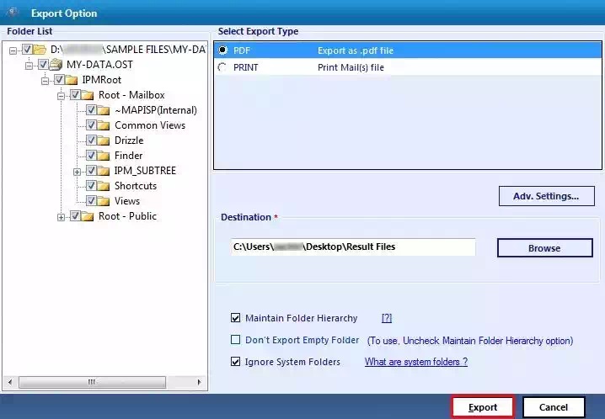Image resolution: width=605 pixels, height=419 pixels.
Task: Select the 'Finder' label in tree
Action: pyautogui.click(x=128, y=156)
